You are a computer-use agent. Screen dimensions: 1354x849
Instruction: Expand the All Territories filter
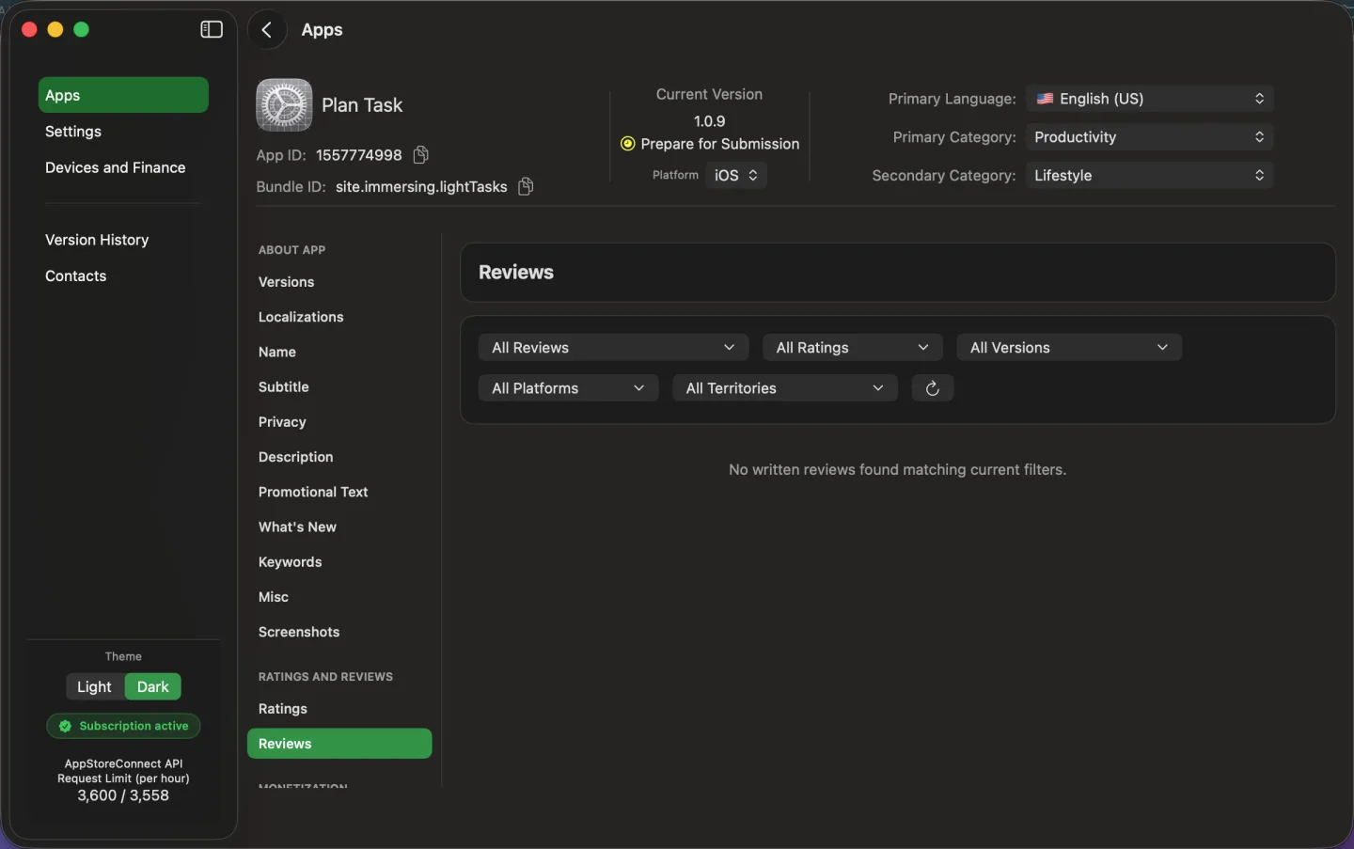[x=785, y=388]
